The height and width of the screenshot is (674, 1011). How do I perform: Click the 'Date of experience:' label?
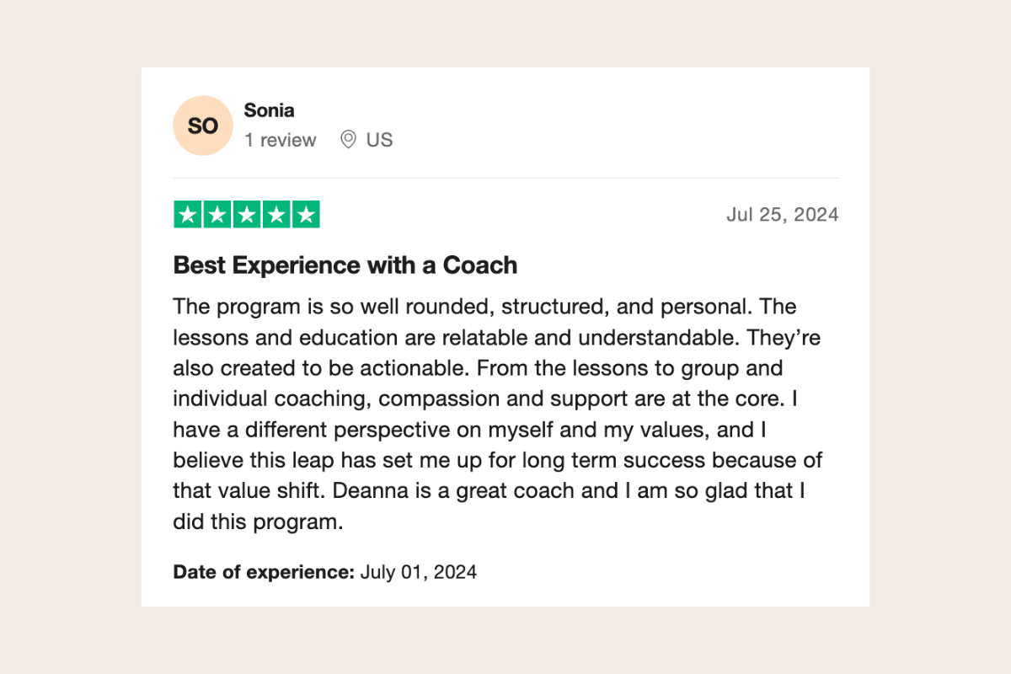264,573
